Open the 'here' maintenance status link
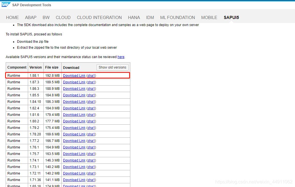 [x=121, y=57]
